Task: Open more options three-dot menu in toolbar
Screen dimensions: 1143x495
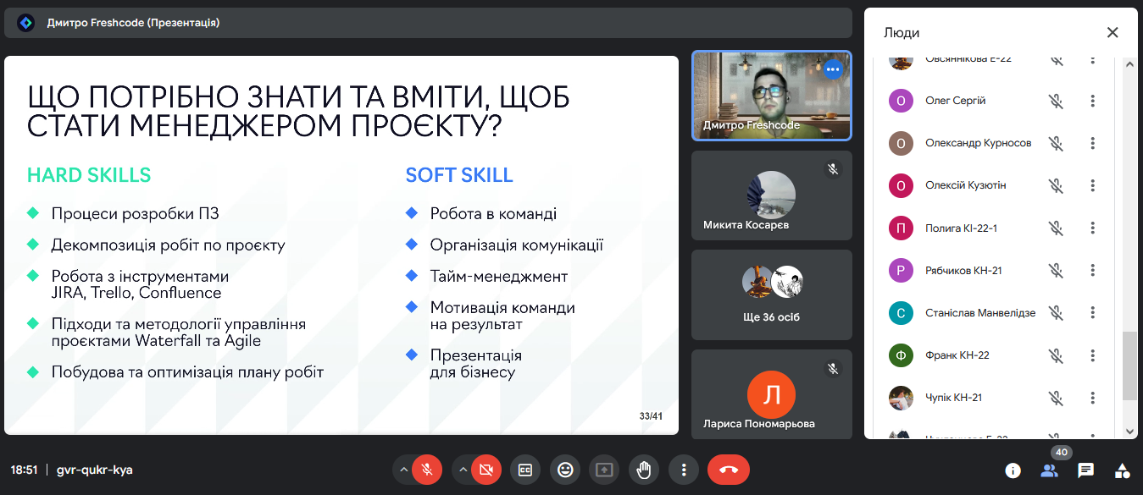Action: pos(683,470)
